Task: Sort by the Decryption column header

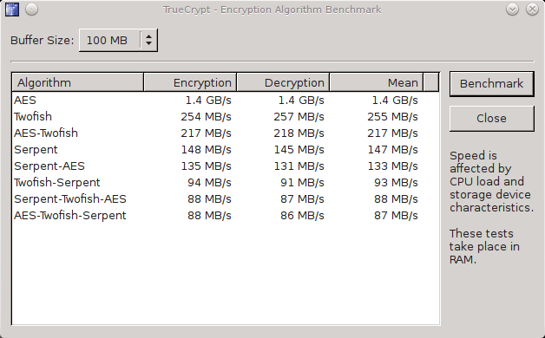Action: tap(283, 82)
